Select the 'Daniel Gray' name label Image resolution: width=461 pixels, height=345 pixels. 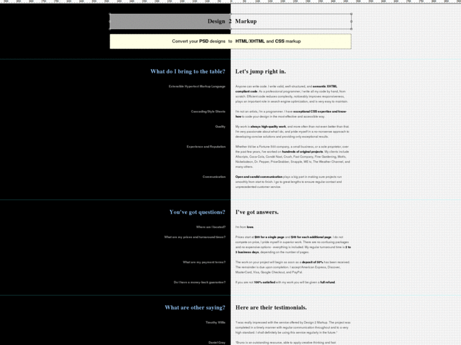click(x=217, y=342)
